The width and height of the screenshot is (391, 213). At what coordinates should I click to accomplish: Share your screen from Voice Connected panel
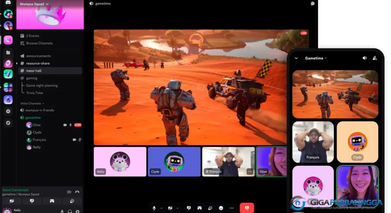[x=32, y=201]
